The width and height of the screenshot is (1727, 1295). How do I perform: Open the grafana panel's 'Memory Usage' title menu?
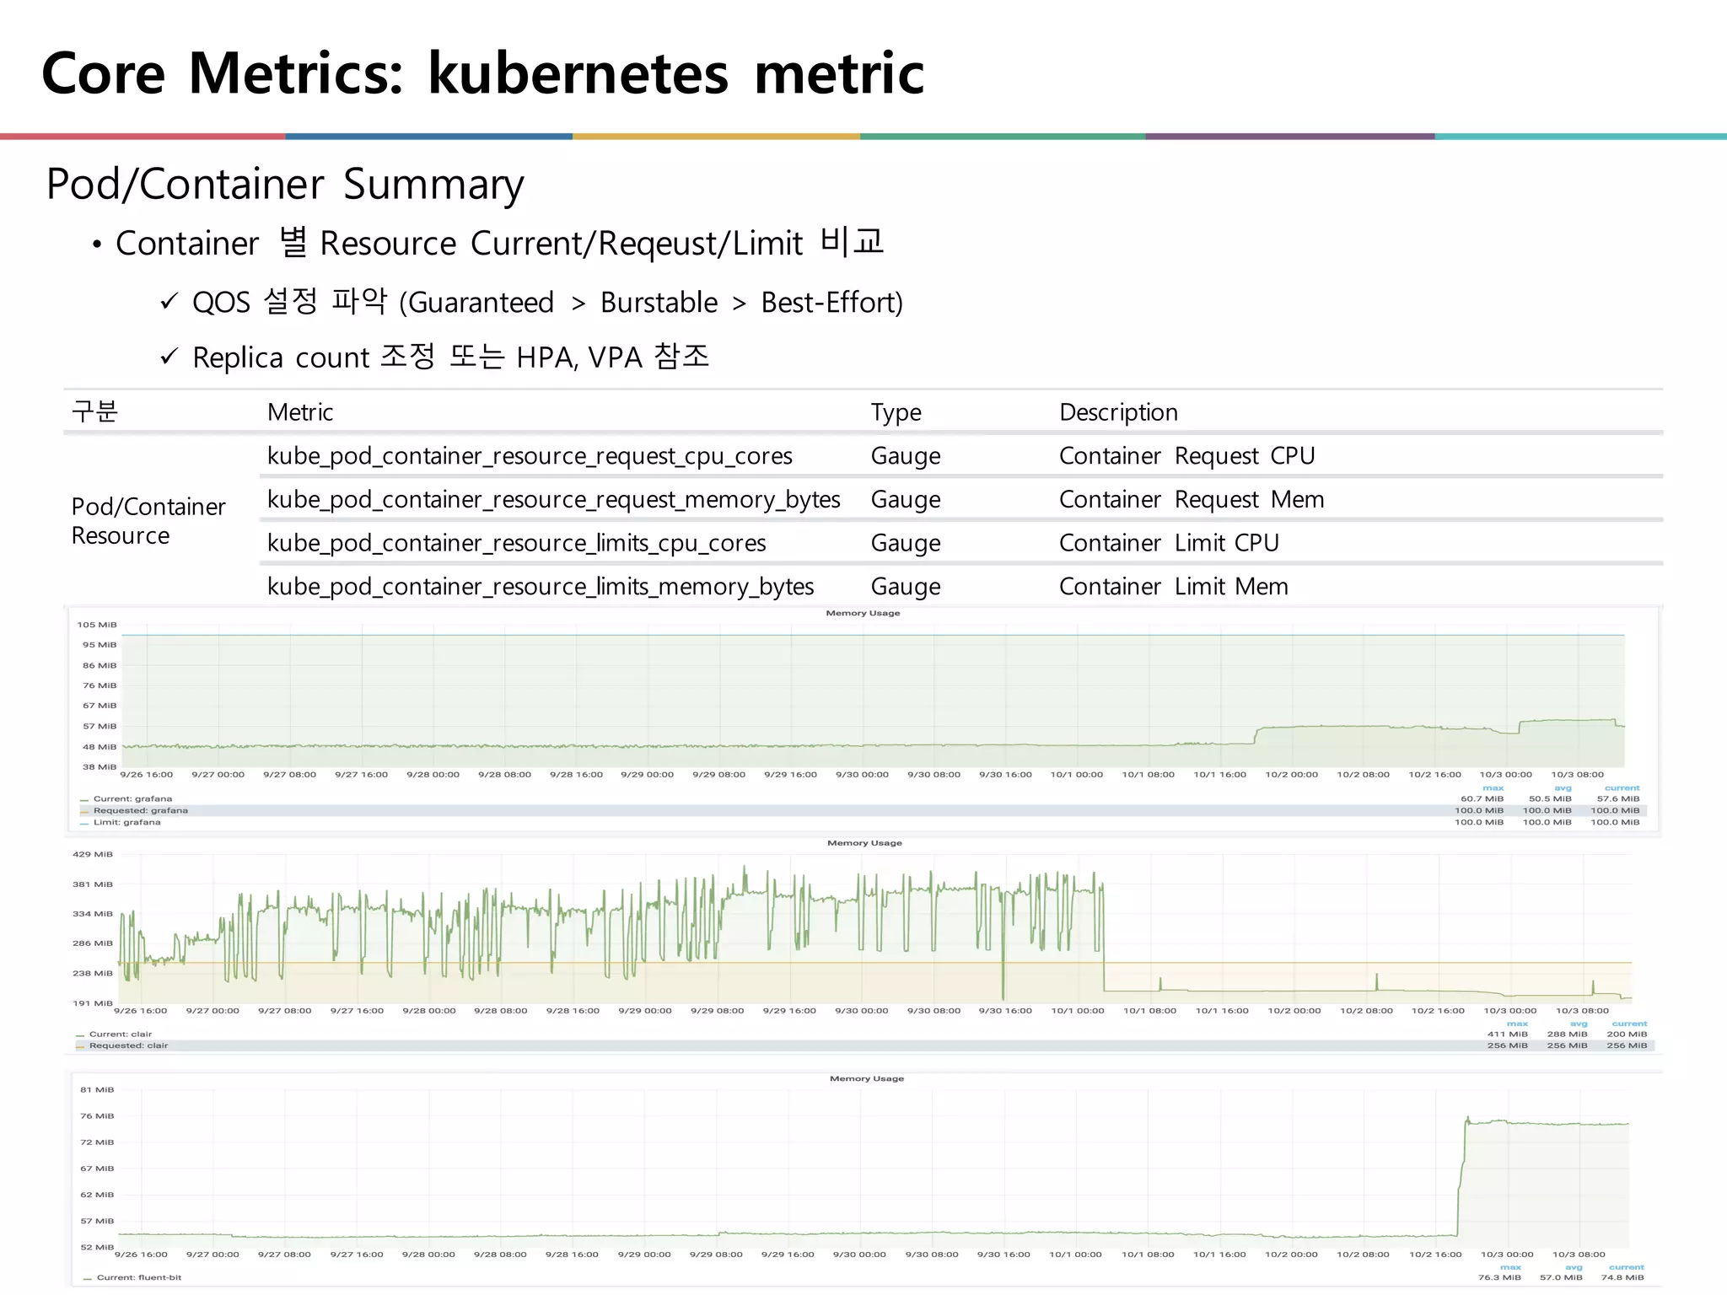point(863,613)
